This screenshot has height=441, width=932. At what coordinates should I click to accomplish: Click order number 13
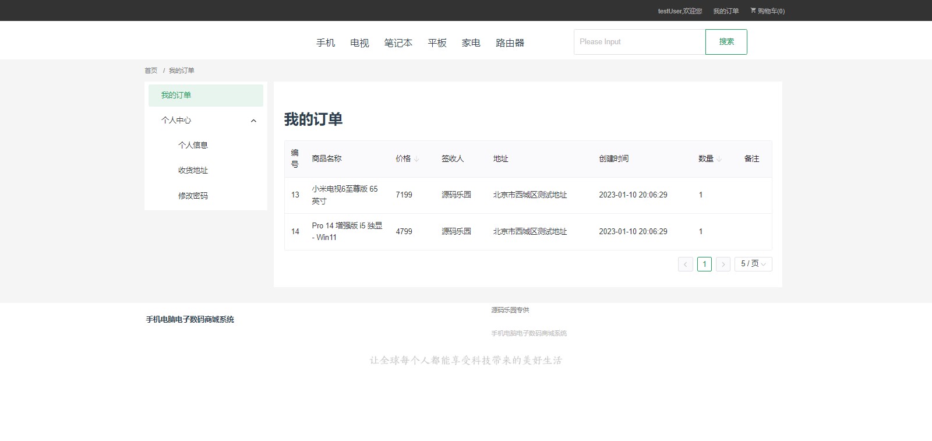tap(295, 195)
